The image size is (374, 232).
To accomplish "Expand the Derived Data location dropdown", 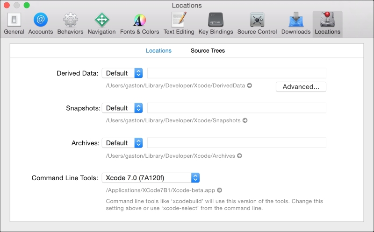I will (122, 73).
